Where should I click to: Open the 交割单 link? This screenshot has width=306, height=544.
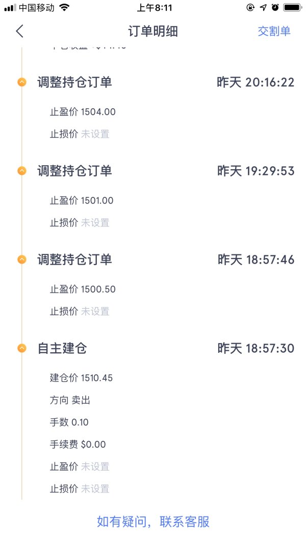tap(274, 31)
